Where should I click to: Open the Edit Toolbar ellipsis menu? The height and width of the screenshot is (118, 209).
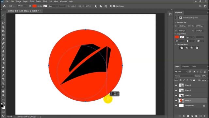(3, 99)
